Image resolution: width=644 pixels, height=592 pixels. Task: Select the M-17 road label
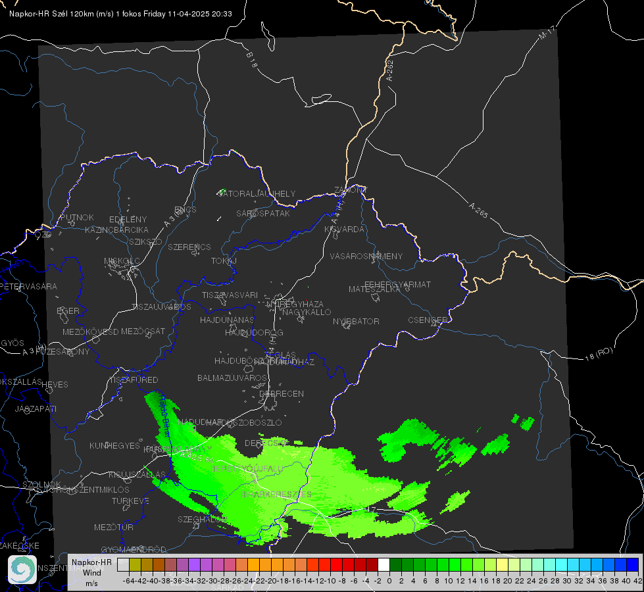click(547, 32)
